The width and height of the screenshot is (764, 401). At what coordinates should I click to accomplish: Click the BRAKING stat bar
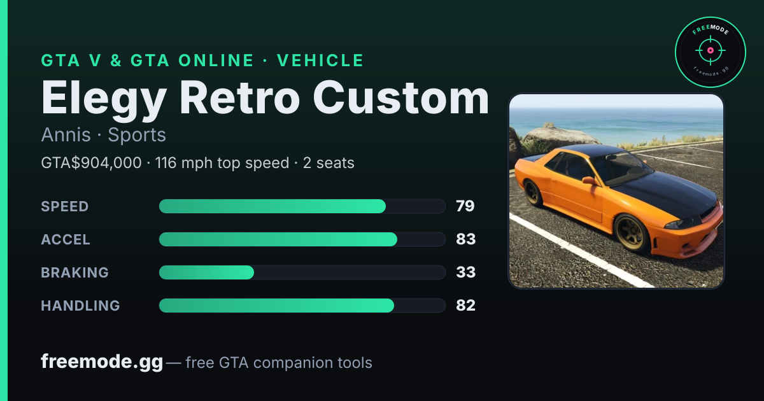[x=302, y=272]
